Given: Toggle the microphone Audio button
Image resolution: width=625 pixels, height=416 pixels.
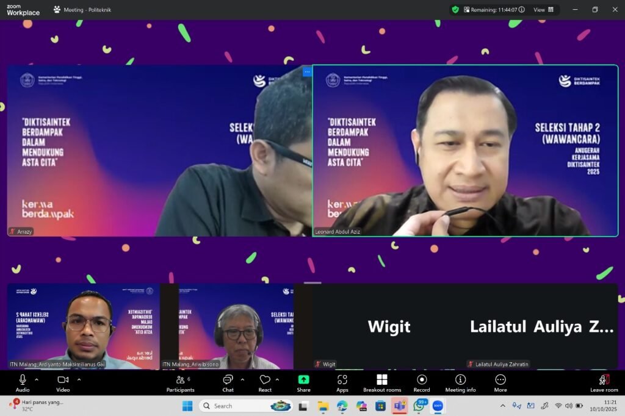Looking at the screenshot, I should pos(23,383).
